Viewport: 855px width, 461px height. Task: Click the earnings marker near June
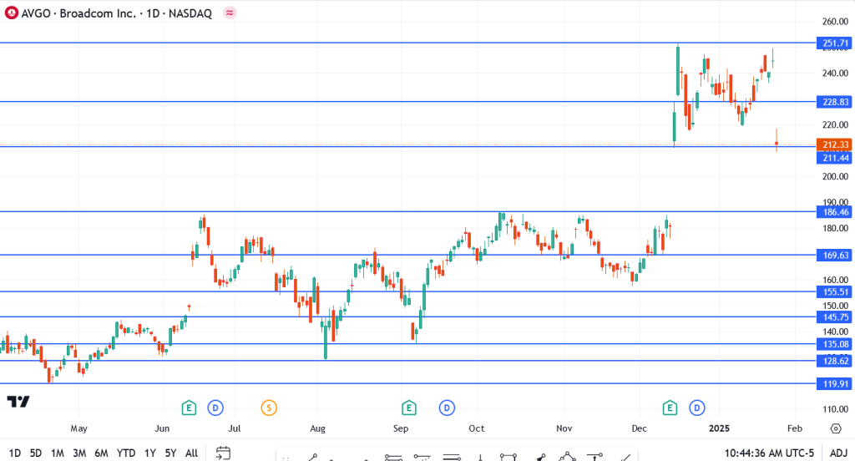click(190, 408)
